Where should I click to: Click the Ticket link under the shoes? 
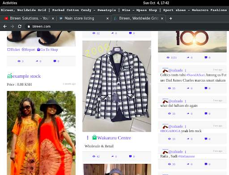[13, 50]
